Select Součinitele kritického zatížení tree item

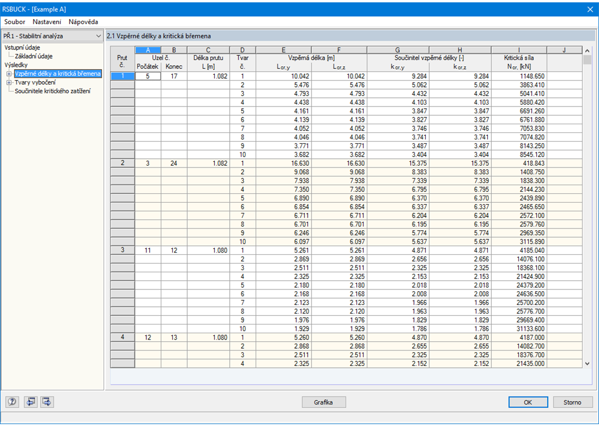pos(53,91)
